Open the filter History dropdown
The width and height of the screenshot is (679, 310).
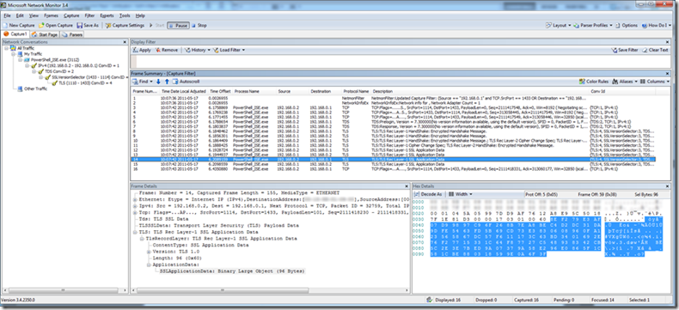198,50
